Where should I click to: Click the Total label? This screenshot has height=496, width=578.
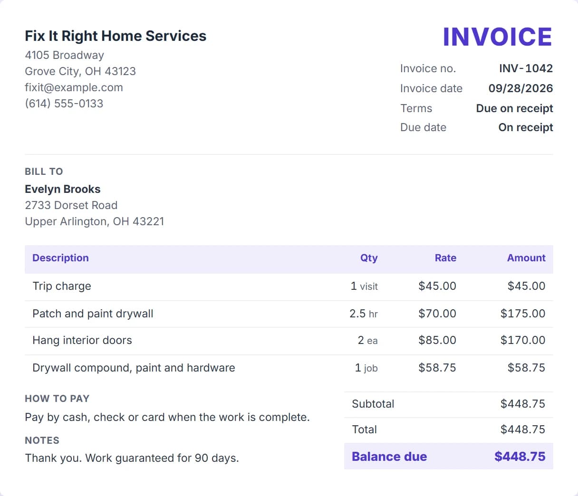pyautogui.click(x=364, y=429)
